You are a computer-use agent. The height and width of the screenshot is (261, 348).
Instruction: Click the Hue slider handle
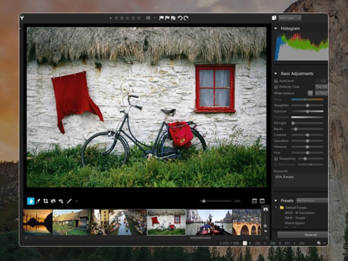pyautogui.click(x=307, y=153)
